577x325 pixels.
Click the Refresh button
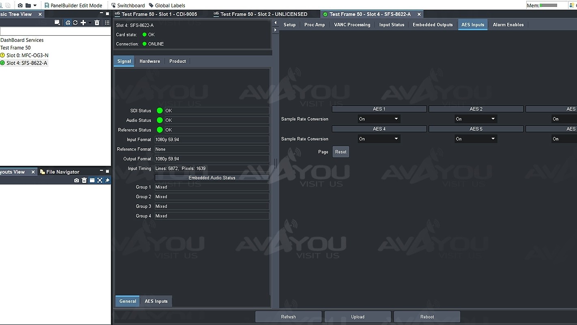point(288,317)
